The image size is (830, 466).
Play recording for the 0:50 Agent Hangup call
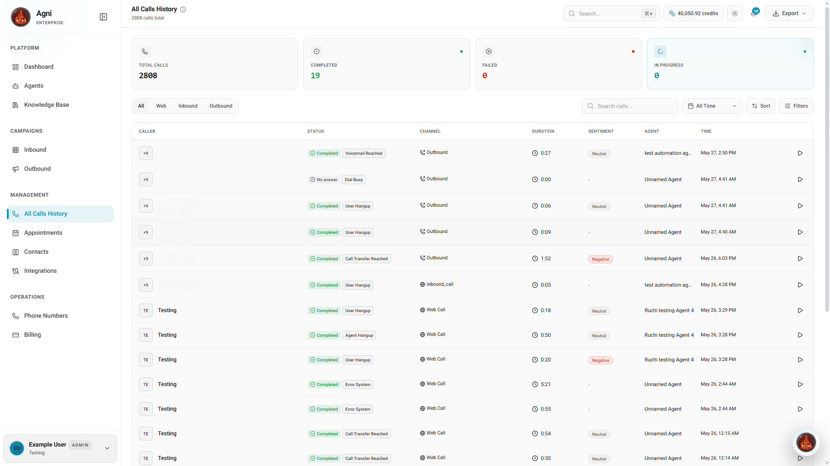pos(800,335)
